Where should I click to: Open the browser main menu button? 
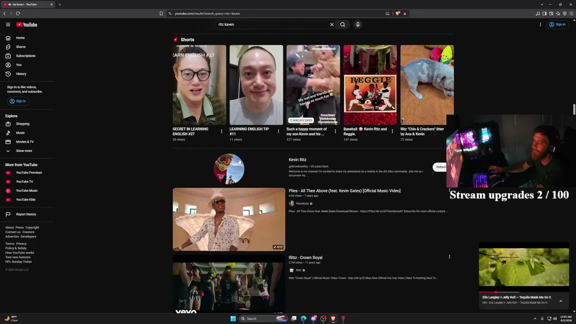pyautogui.click(x=571, y=13)
